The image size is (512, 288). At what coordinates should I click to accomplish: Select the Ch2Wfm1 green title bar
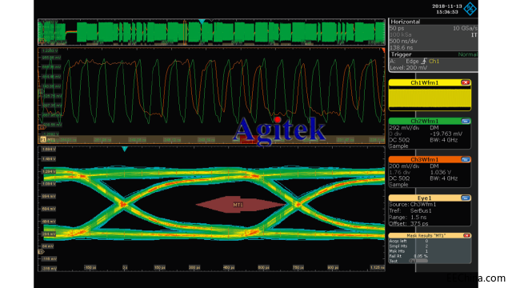pos(425,121)
